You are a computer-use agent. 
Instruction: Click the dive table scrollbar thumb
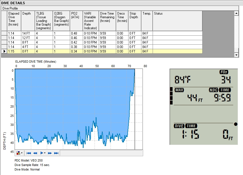(236, 50)
